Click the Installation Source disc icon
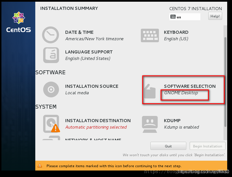 pos(51,89)
